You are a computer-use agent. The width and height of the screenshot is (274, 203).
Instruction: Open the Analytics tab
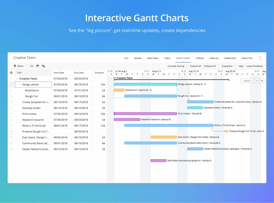[247, 58]
